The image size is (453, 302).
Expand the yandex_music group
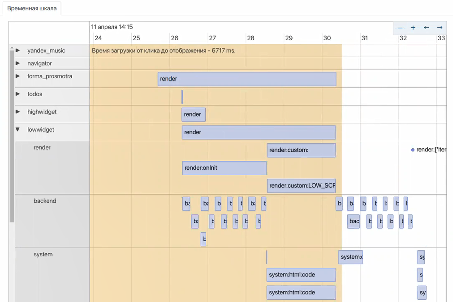(x=17, y=50)
